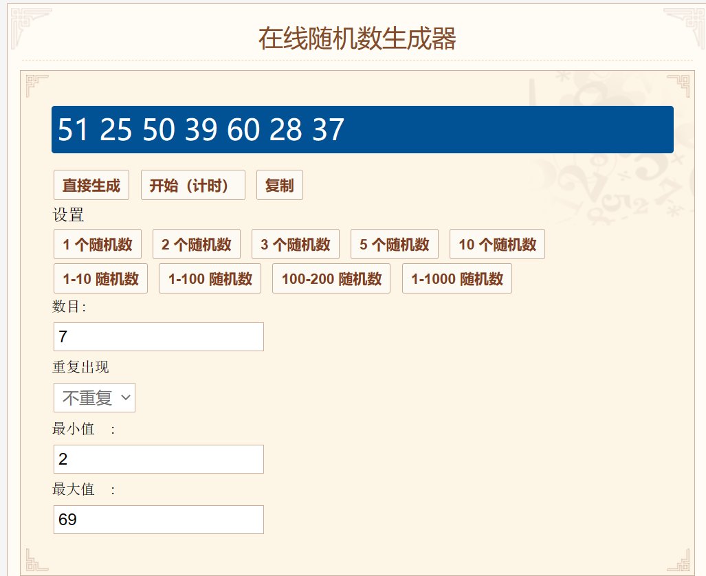This screenshot has width=706, height=576.
Task: Set range with 1-100 随机数 button
Action: click(210, 279)
